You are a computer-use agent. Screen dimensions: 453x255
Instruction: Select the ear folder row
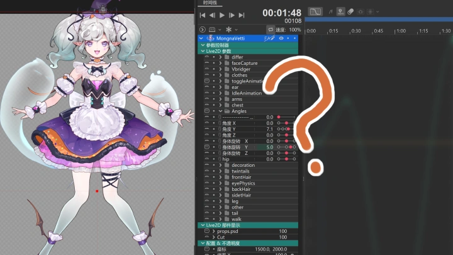click(251, 87)
